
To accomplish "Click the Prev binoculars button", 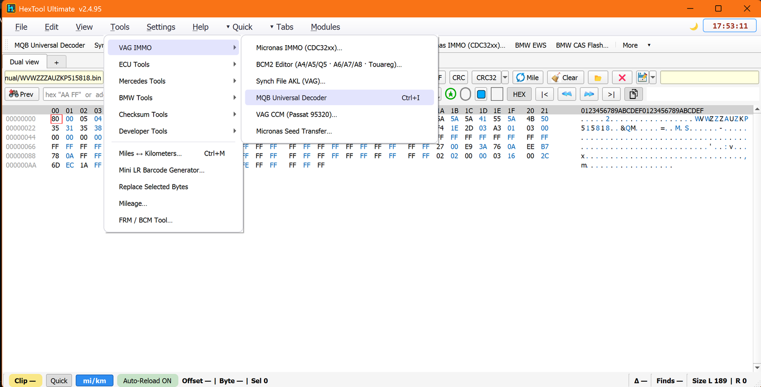I will pos(21,94).
